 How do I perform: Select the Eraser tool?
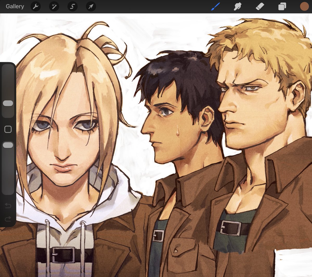click(260, 6)
